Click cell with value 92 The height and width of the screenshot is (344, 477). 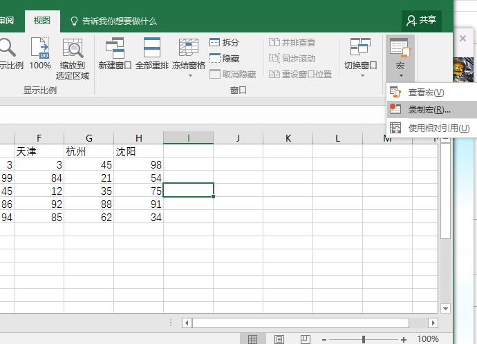[x=39, y=204]
